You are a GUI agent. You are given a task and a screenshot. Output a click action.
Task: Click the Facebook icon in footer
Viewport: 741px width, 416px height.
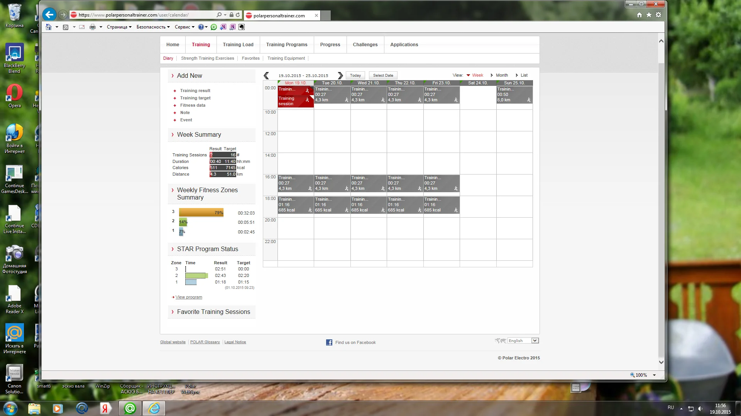click(x=329, y=342)
